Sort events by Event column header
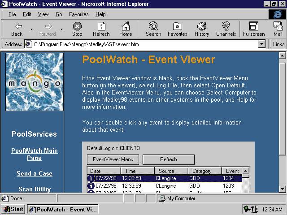 [232, 171]
